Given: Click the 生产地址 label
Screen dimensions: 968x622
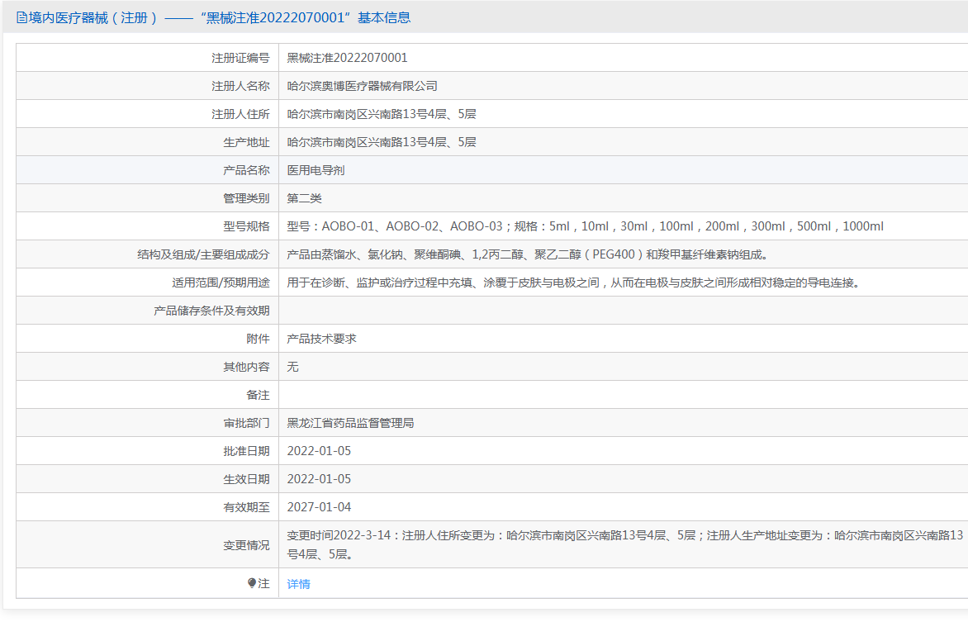Looking at the screenshot, I should [246, 142].
